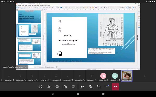Tap the Android back button
Image resolution: width=156 pixels, height=97 pixels.
click(x=53, y=94)
